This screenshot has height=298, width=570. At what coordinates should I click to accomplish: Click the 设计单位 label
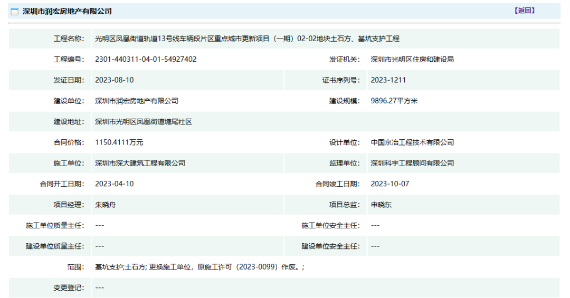[x=345, y=142]
